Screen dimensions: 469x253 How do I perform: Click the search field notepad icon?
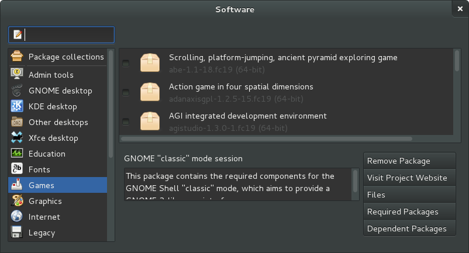pyautogui.click(x=18, y=34)
